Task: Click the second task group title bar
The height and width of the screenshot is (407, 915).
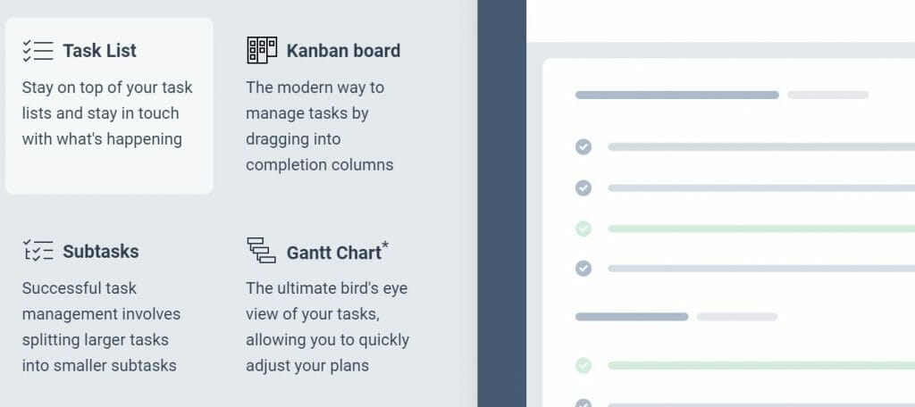Action: point(632,317)
